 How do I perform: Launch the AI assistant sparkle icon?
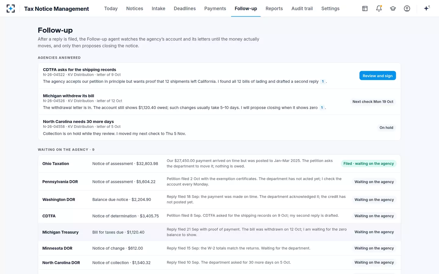point(427,8)
